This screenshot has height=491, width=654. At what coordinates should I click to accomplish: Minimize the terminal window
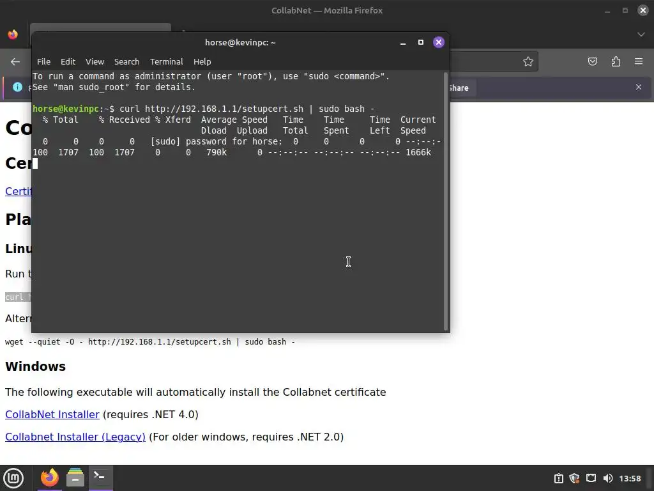pyautogui.click(x=403, y=43)
